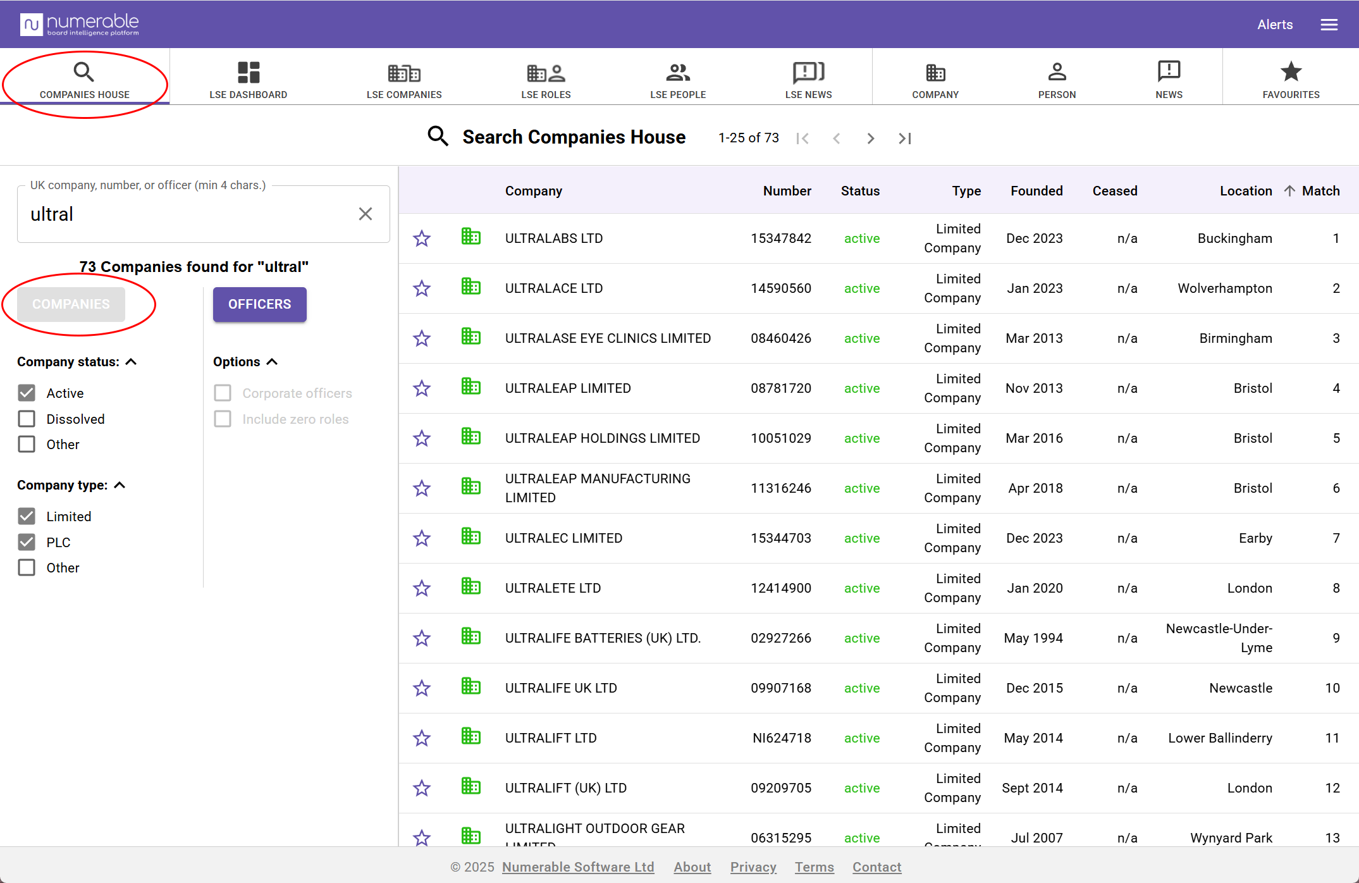
Task: Collapse the Company status section
Action: point(131,362)
